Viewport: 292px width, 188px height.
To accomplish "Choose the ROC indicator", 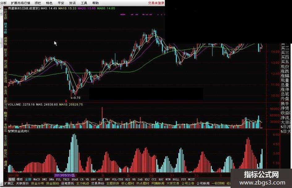I will pyautogui.click(x=161, y=179).
